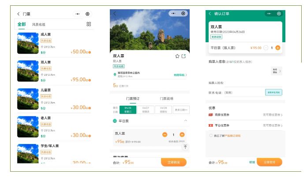Favorite the 双人票 with the star icon
This screenshot has width=307, height=177.
pos(177,56)
